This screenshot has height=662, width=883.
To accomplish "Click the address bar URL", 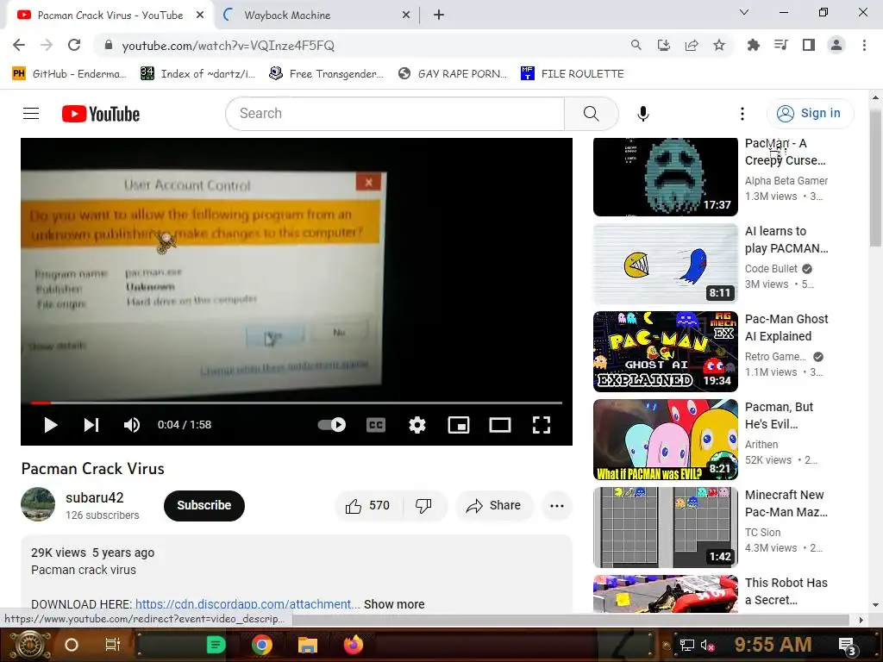I will (228, 46).
